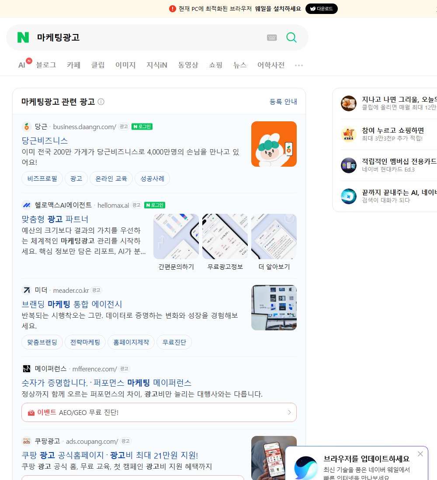
Task: Open the 동영상 tab
Action: point(188,65)
